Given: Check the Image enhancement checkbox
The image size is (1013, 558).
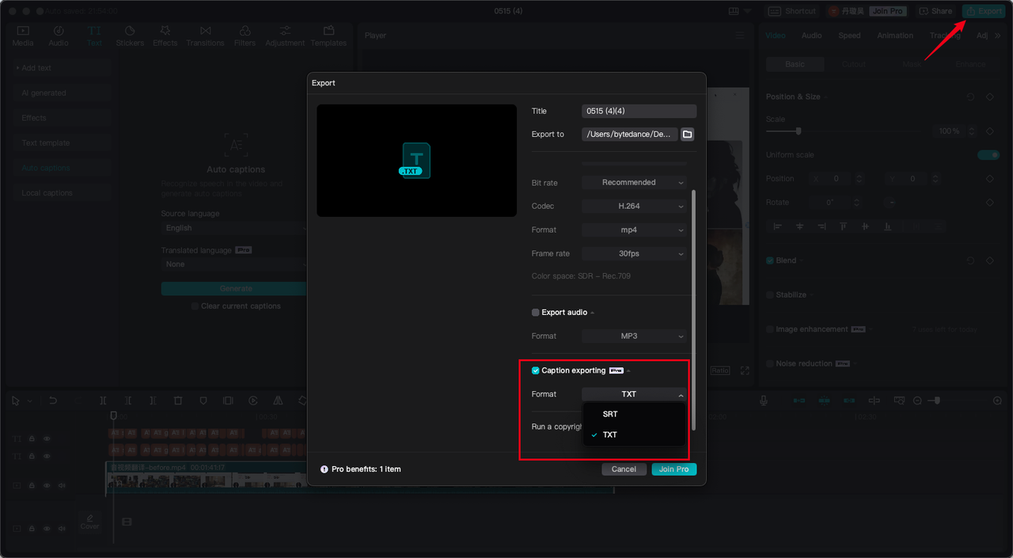Looking at the screenshot, I should [770, 329].
